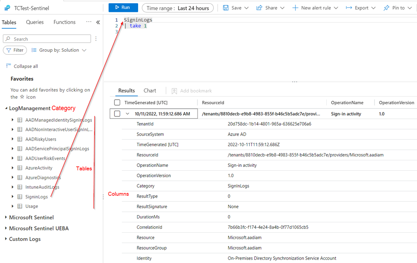Click the SigninLogs text on editor line 1
The height and width of the screenshot is (263, 417).
coord(138,20)
